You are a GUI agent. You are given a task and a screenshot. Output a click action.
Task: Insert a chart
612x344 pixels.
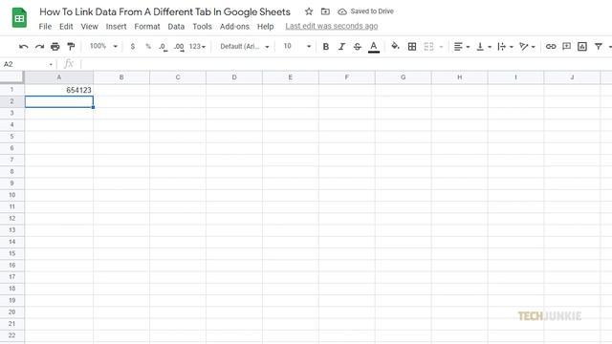pos(582,47)
